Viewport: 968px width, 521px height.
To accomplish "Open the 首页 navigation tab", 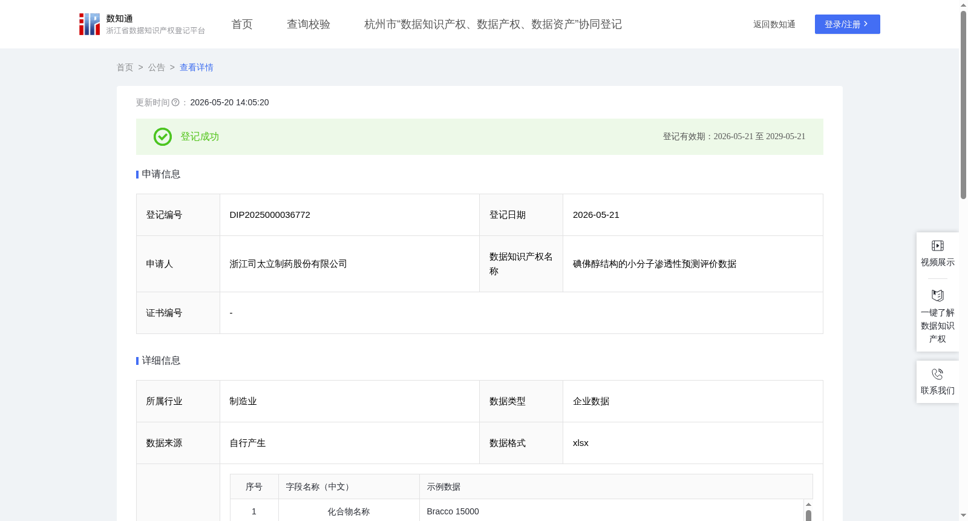I will click(242, 24).
